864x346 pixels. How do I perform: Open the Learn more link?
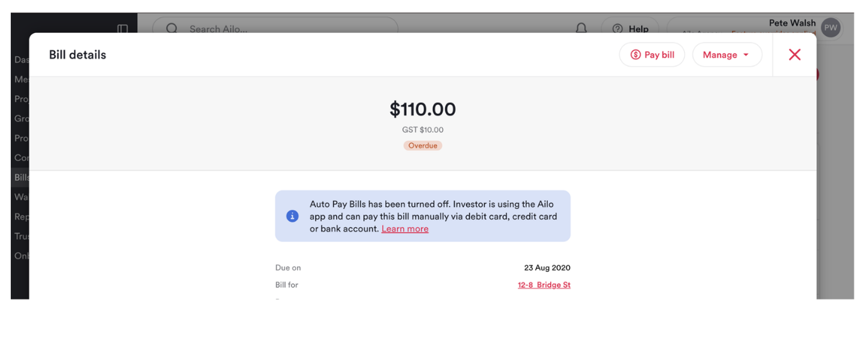pyautogui.click(x=405, y=229)
